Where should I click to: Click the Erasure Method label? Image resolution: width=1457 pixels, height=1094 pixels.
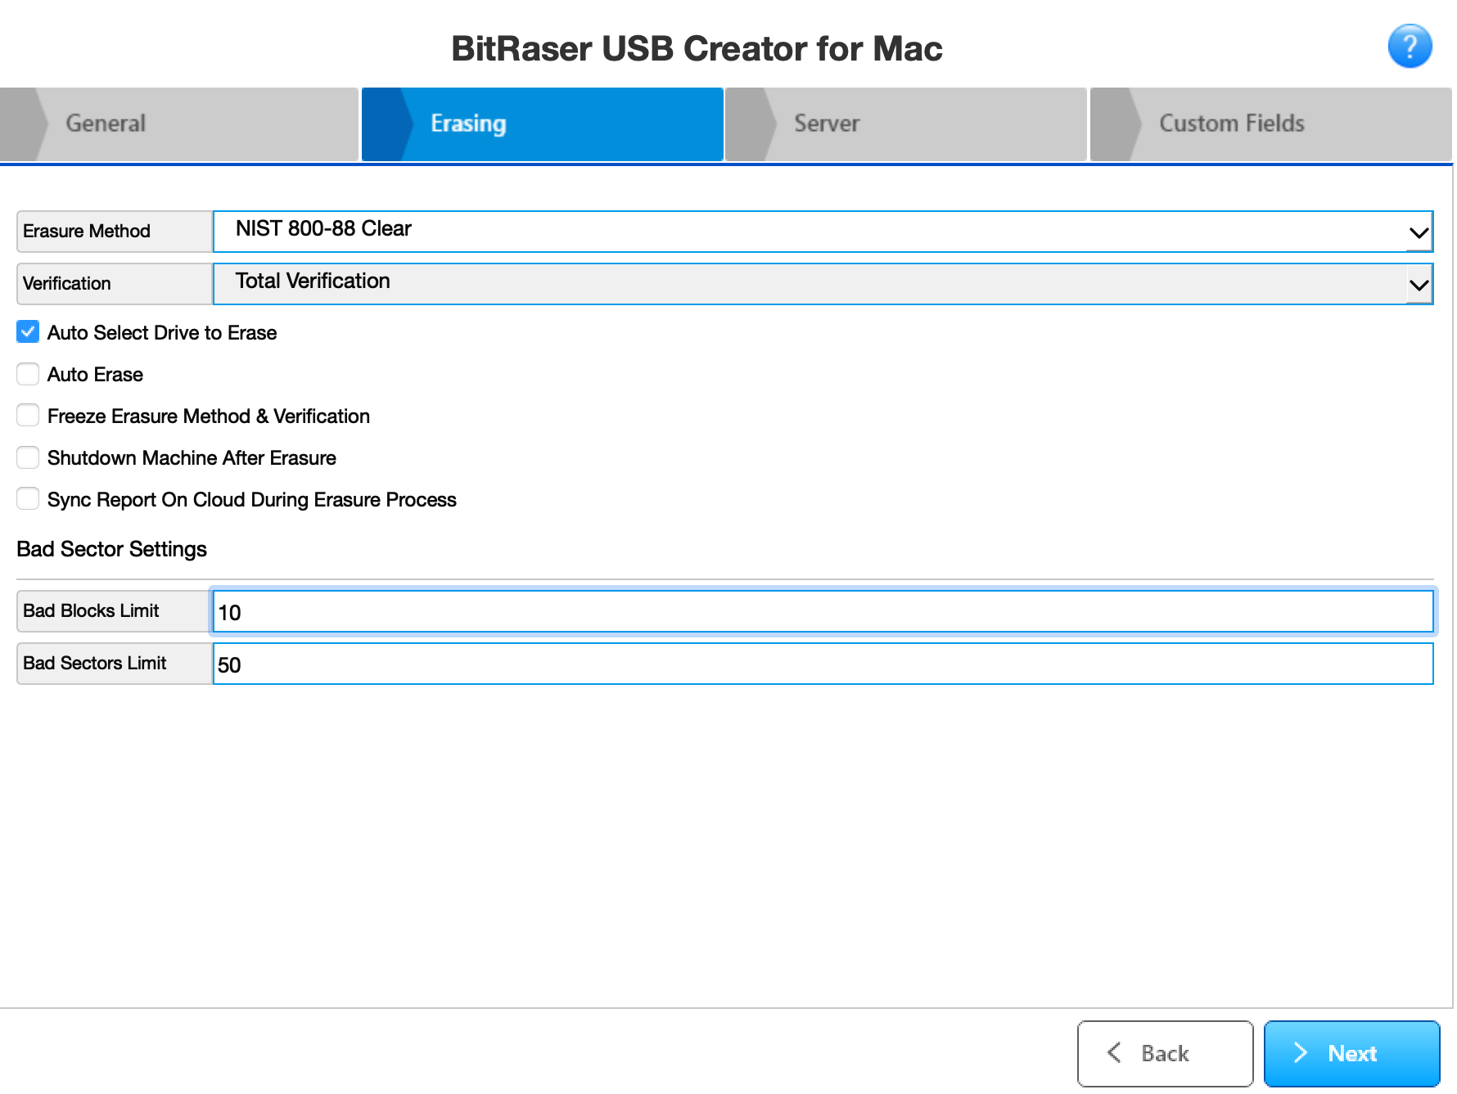pyautogui.click(x=87, y=232)
